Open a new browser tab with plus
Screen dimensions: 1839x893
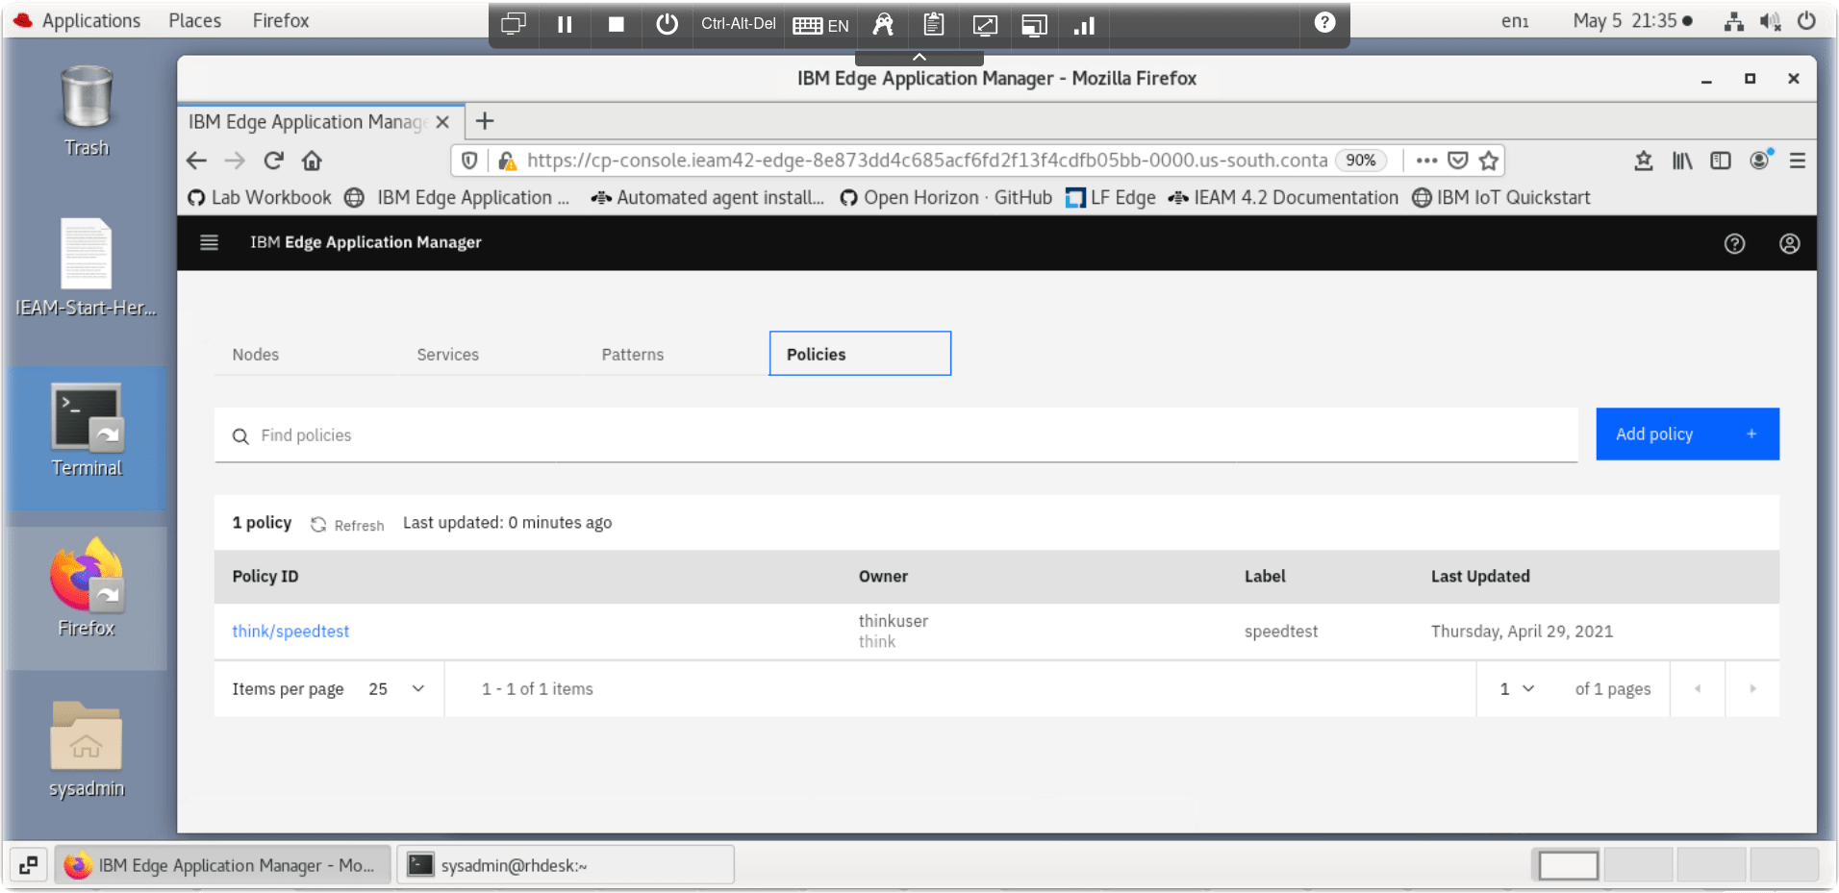[485, 121]
